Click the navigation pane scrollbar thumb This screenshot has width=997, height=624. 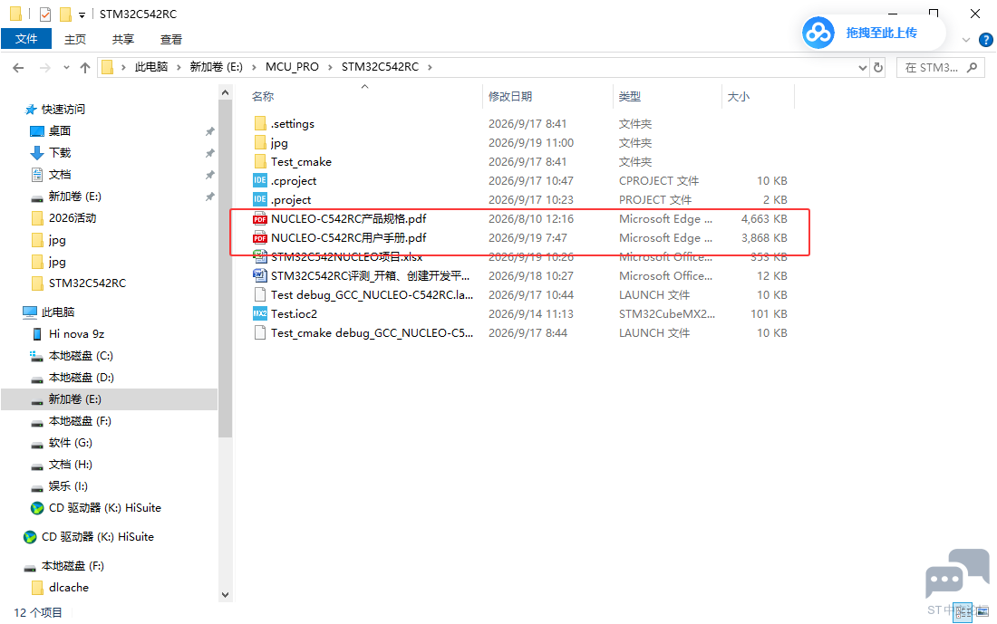pos(225,269)
